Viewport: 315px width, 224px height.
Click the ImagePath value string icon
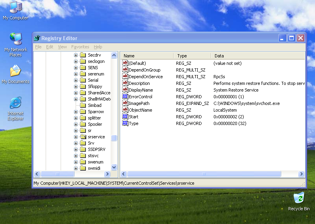125,103
